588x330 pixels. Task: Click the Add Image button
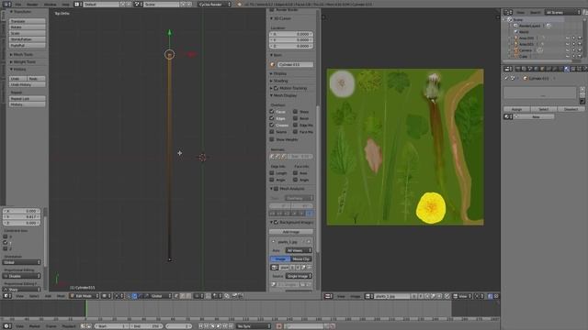pyautogui.click(x=291, y=232)
